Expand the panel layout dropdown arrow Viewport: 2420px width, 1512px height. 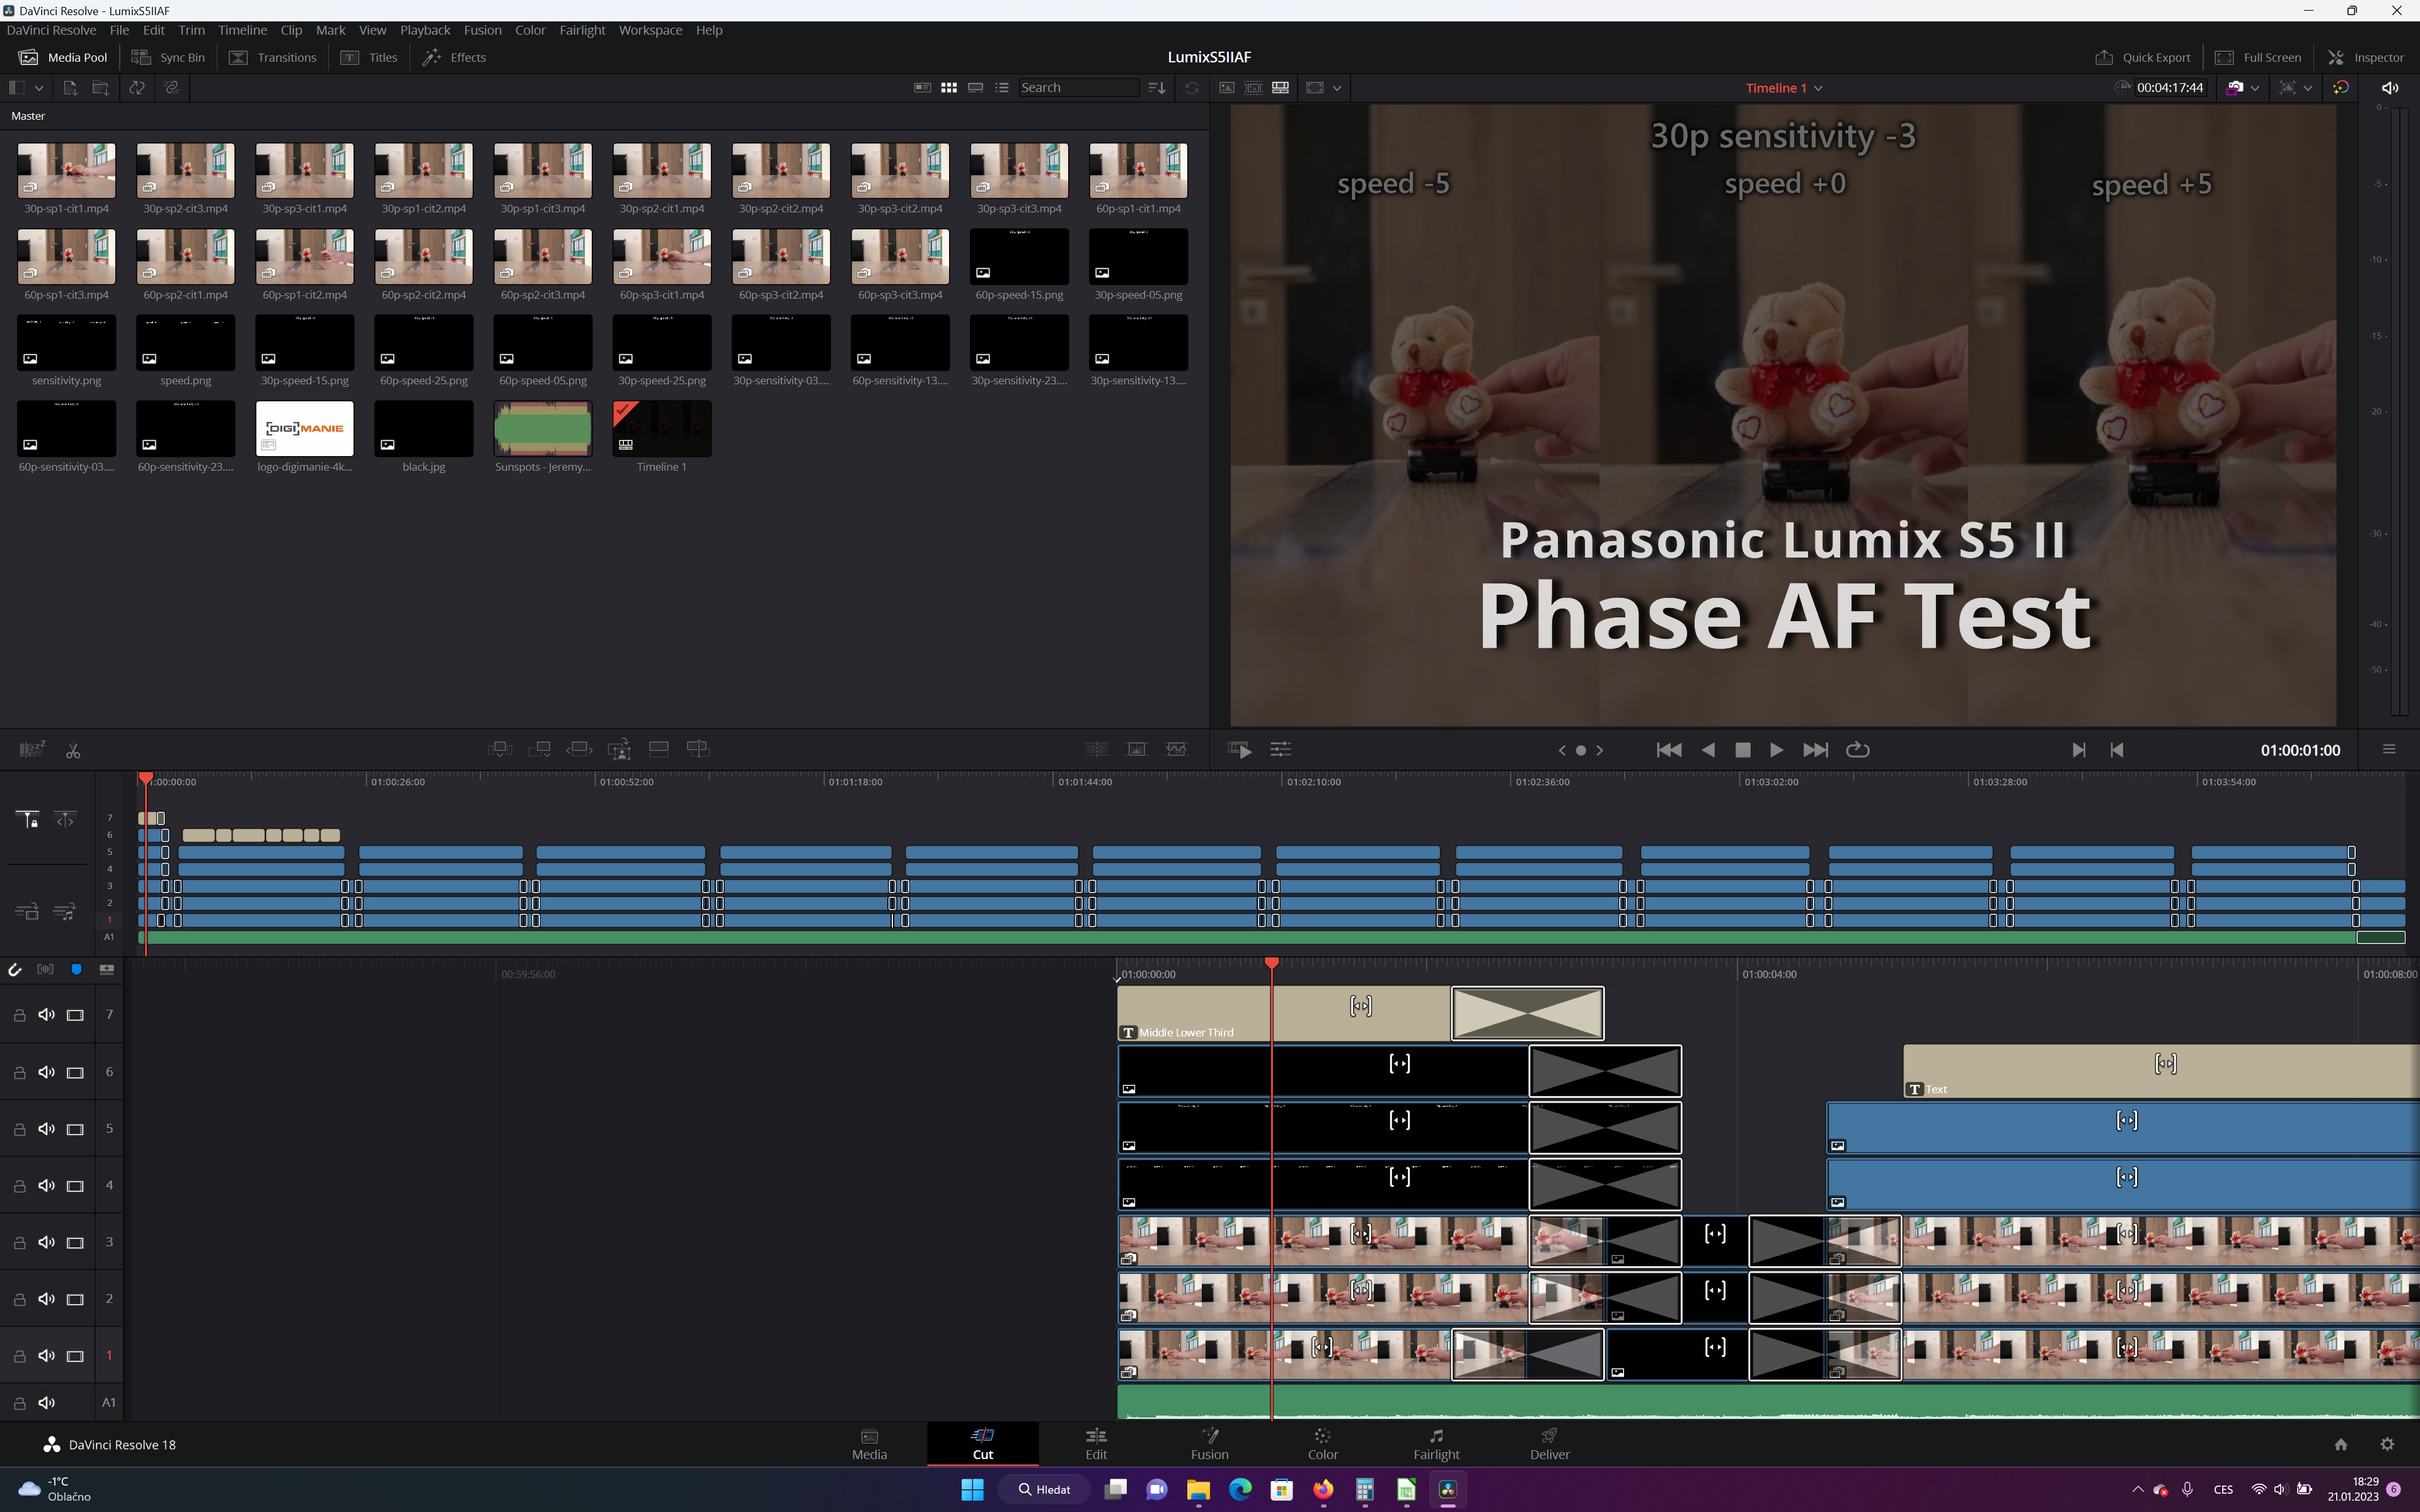pyautogui.click(x=39, y=88)
